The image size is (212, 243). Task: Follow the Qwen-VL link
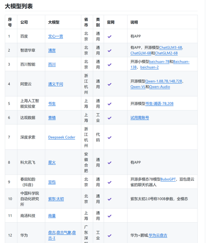138,87
